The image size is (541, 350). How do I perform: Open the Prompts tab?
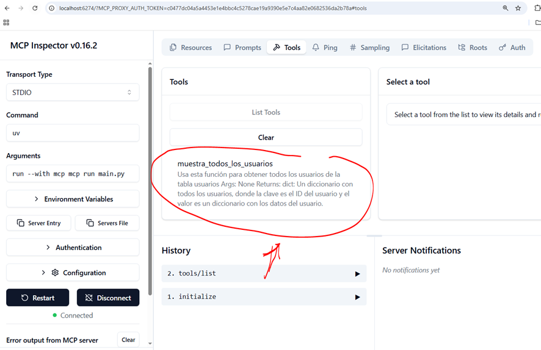[242, 48]
